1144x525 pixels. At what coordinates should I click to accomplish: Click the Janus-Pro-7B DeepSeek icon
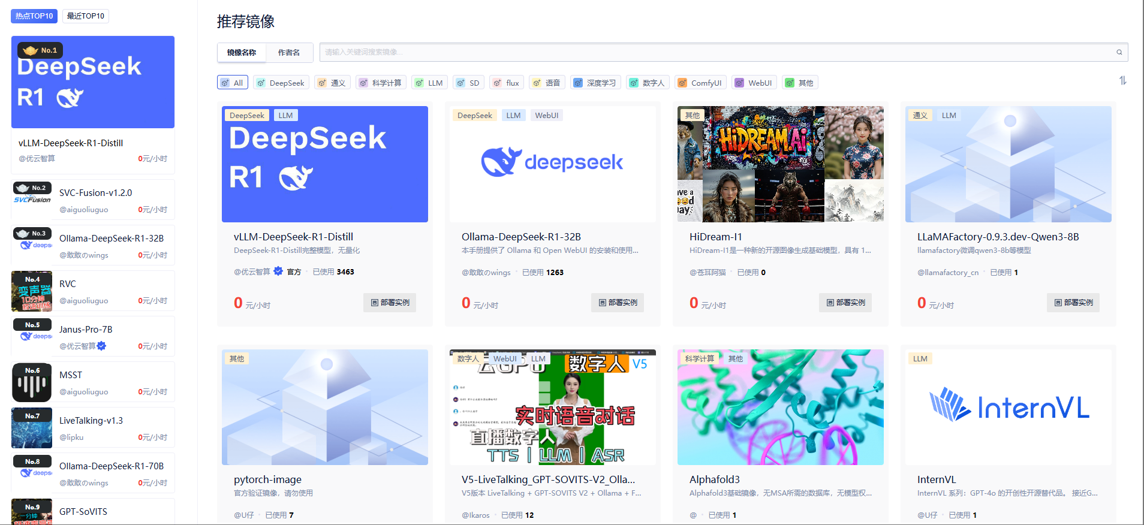[x=32, y=337]
